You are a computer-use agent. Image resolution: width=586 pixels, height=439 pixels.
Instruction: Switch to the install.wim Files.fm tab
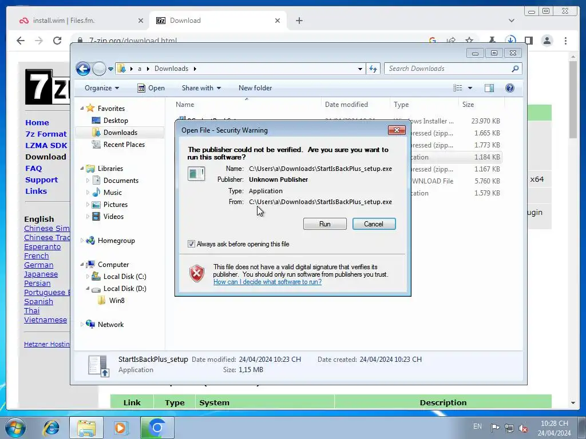pyautogui.click(x=81, y=21)
